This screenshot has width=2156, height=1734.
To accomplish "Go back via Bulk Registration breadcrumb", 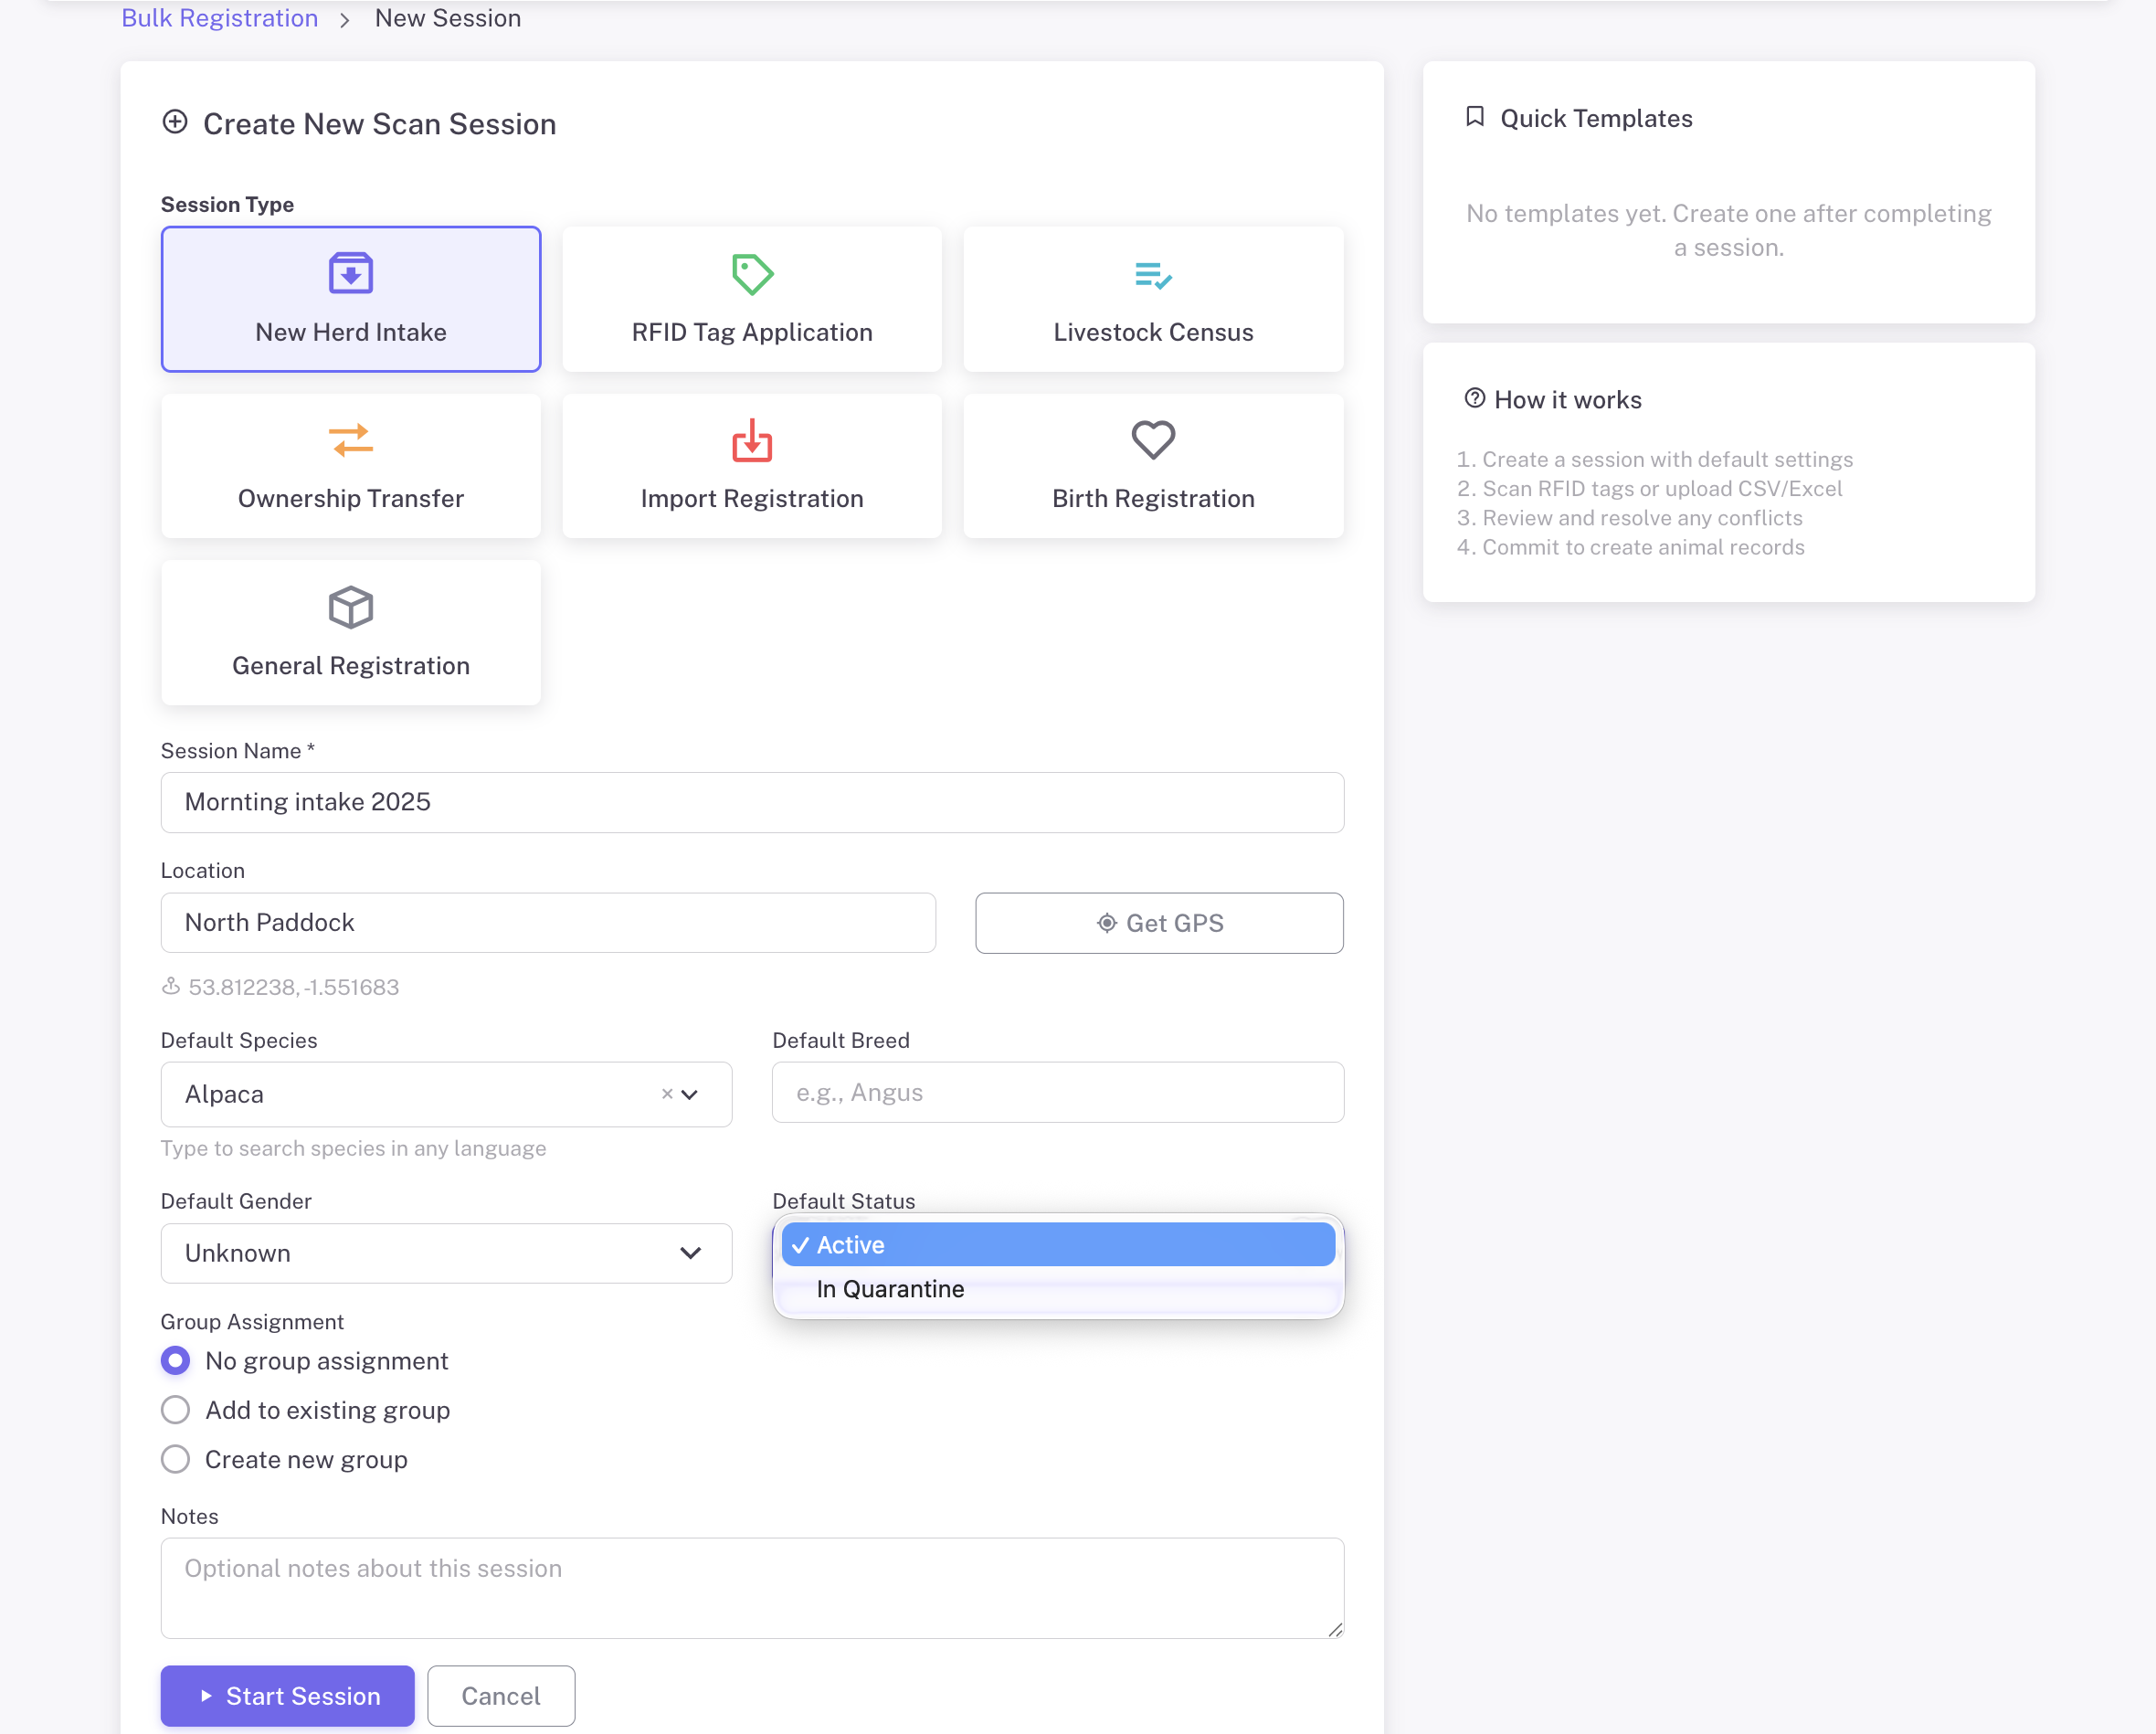I will [219, 18].
